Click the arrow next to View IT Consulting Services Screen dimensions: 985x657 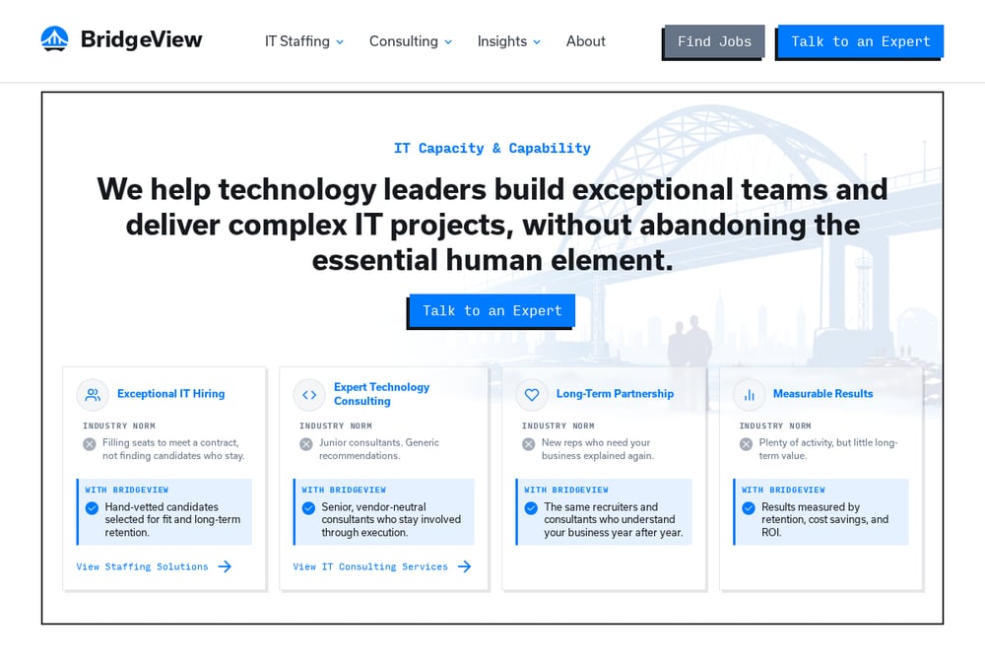[x=464, y=566]
